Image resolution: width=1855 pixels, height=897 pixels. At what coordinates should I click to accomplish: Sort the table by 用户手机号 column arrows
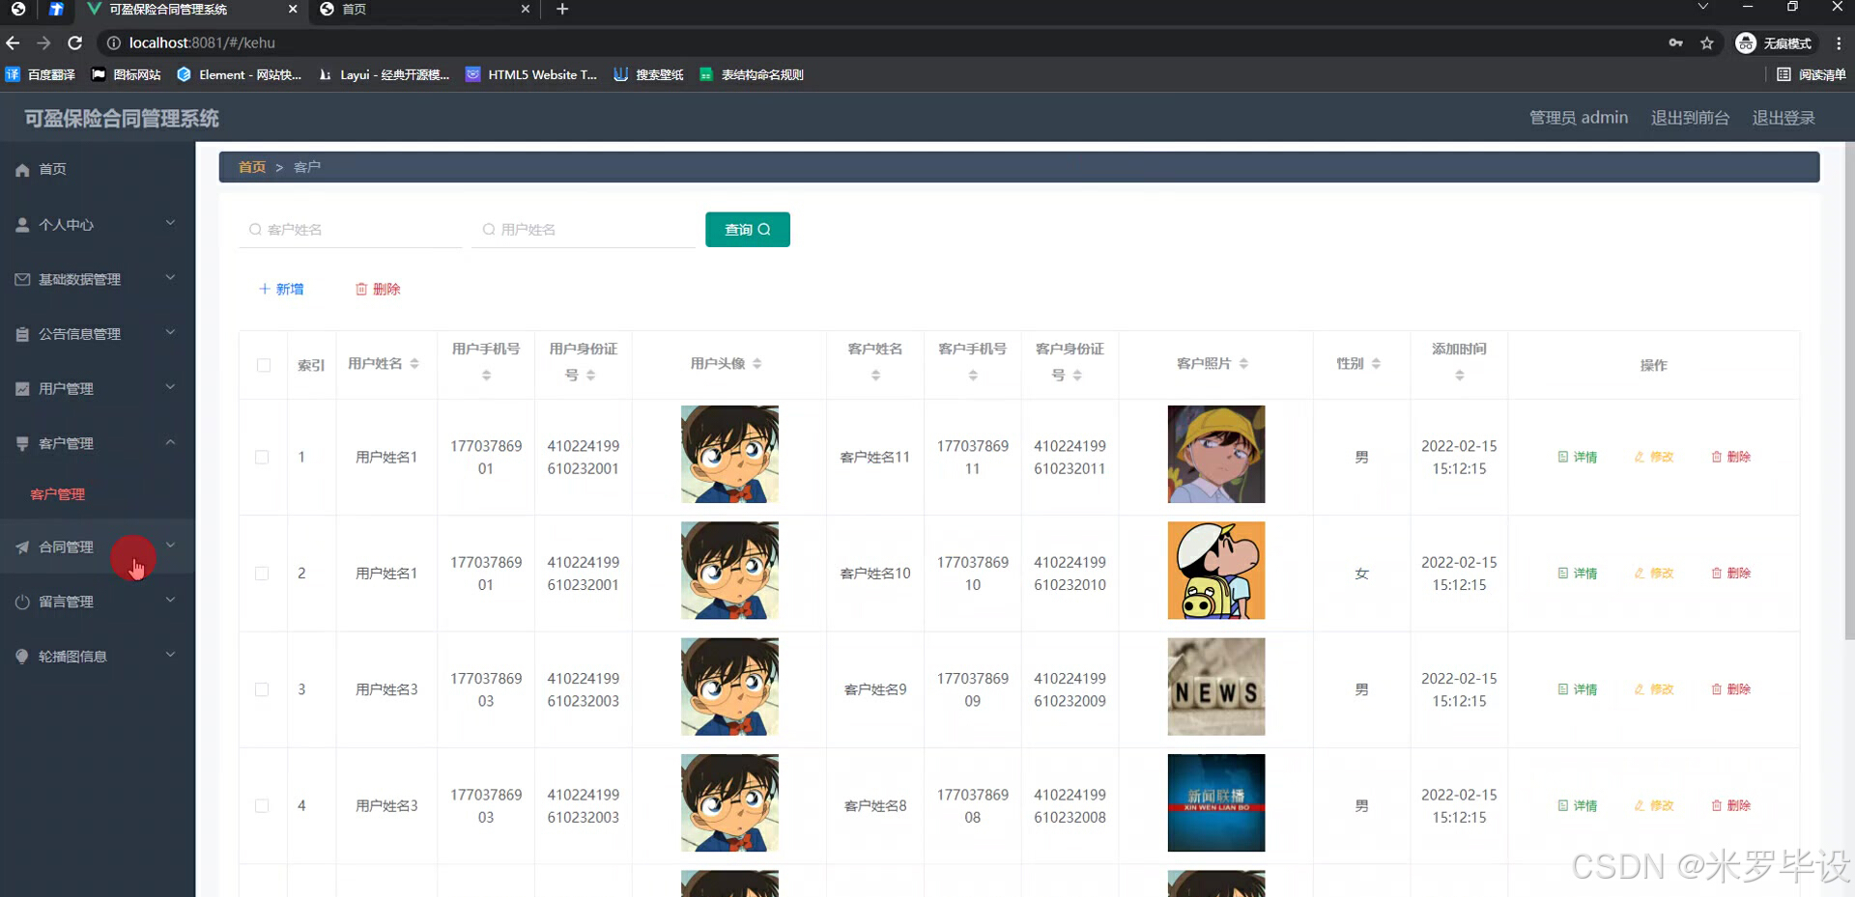486,376
